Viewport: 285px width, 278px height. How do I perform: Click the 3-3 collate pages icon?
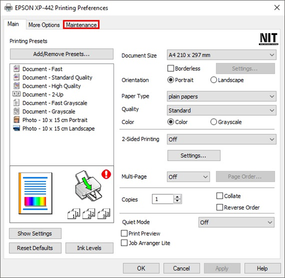tap(104, 214)
